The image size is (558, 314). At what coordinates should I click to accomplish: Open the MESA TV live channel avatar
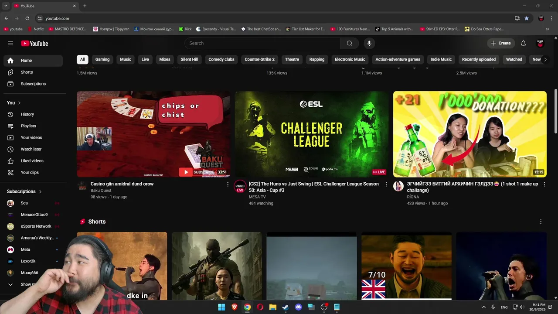click(x=240, y=186)
